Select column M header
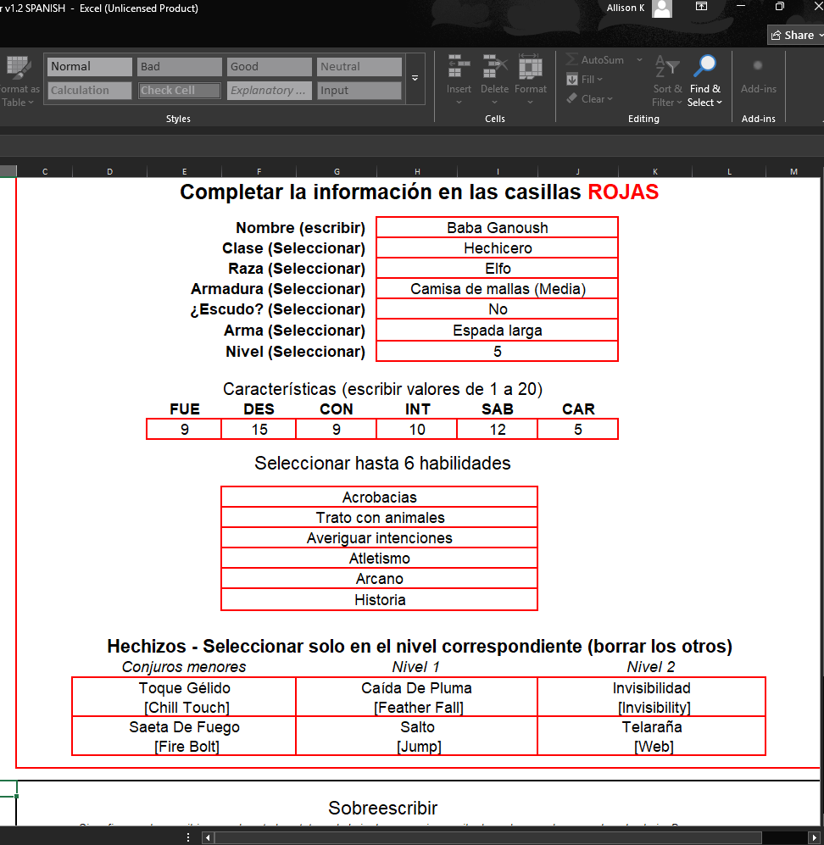Screen dimensions: 824x845 pos(793,171)
